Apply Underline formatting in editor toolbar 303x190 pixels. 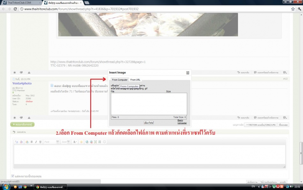pos(40,142)
